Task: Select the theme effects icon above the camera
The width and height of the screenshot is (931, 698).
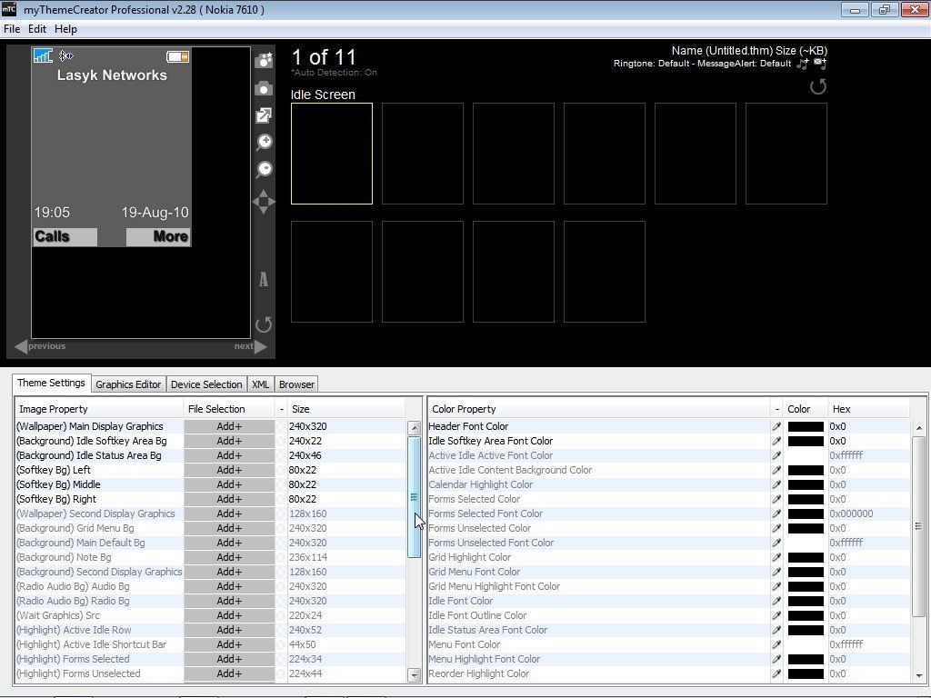Action: click(x=264, y=59)
